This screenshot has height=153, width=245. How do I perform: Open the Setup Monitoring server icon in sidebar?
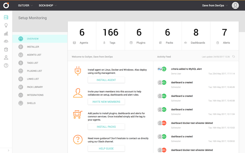pyautogui.click(x=6, y=17)
